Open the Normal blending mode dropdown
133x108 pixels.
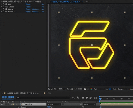coord(54,104)
